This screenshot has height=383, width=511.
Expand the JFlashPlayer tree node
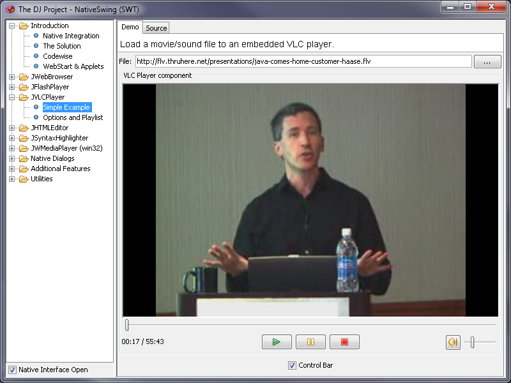pyautogui.click(x=12, y=87)
